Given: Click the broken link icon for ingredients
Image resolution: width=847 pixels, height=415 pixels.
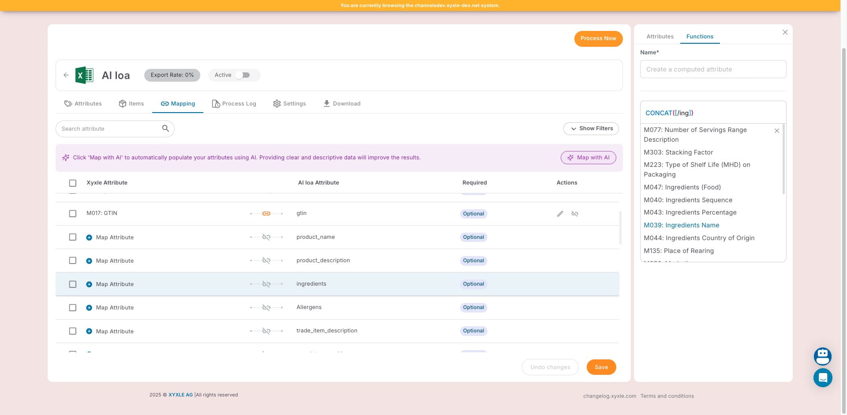Looking at the screenshot, I should coord(266,284).
